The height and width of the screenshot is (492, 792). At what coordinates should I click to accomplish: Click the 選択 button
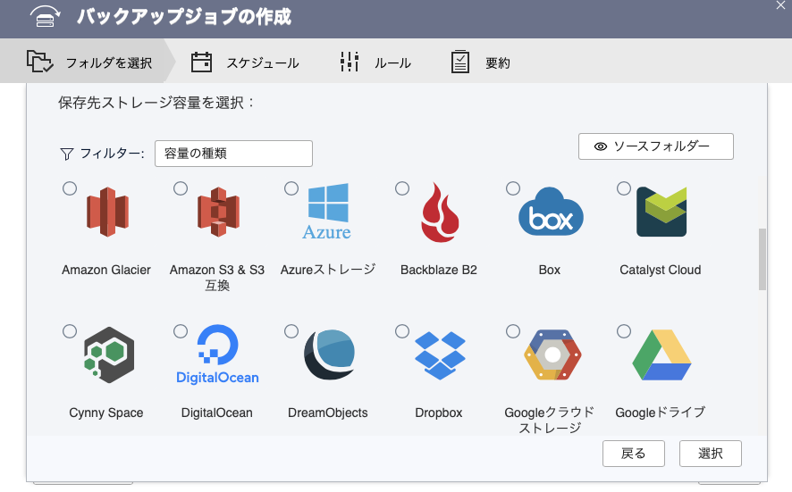tap(710, 454)
